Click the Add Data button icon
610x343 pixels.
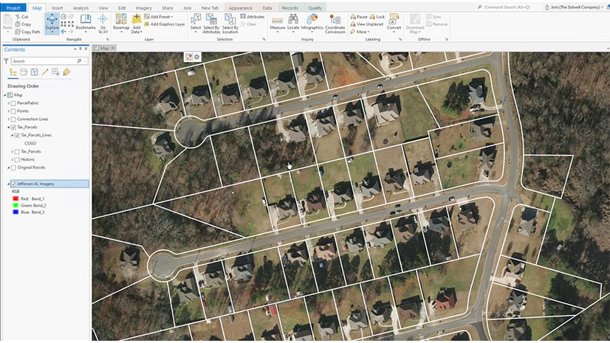[x=136, y=19]
